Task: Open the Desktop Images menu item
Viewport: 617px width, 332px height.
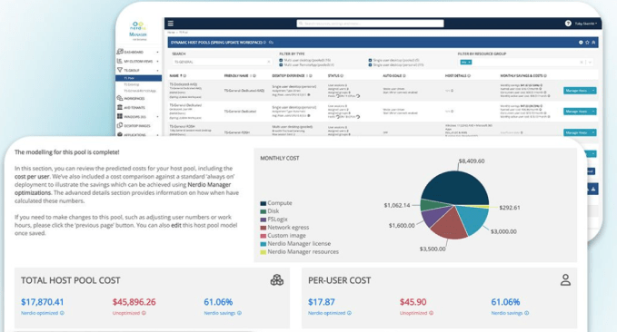Action: (137, 126)
